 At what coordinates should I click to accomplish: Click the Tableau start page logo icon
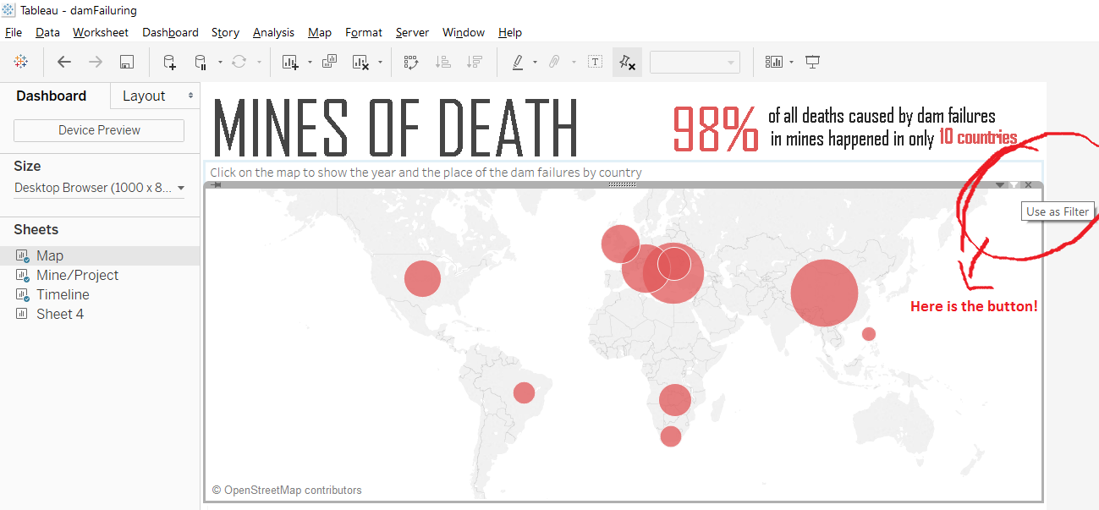point(21,62)
